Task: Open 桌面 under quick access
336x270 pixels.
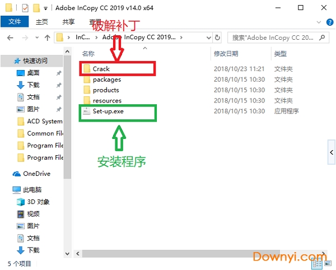Action: pyautogui.click(x=33, y=73)
